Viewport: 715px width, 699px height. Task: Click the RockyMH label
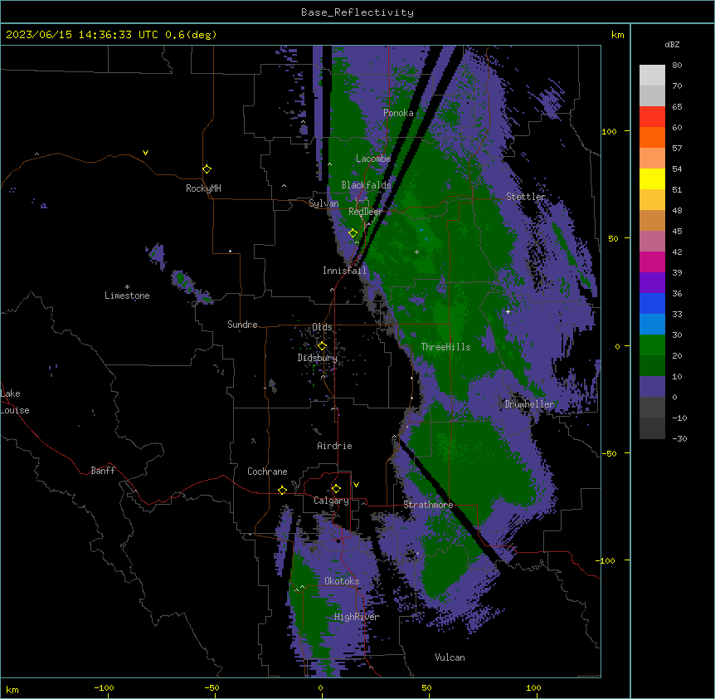click(x=203, y=188)
